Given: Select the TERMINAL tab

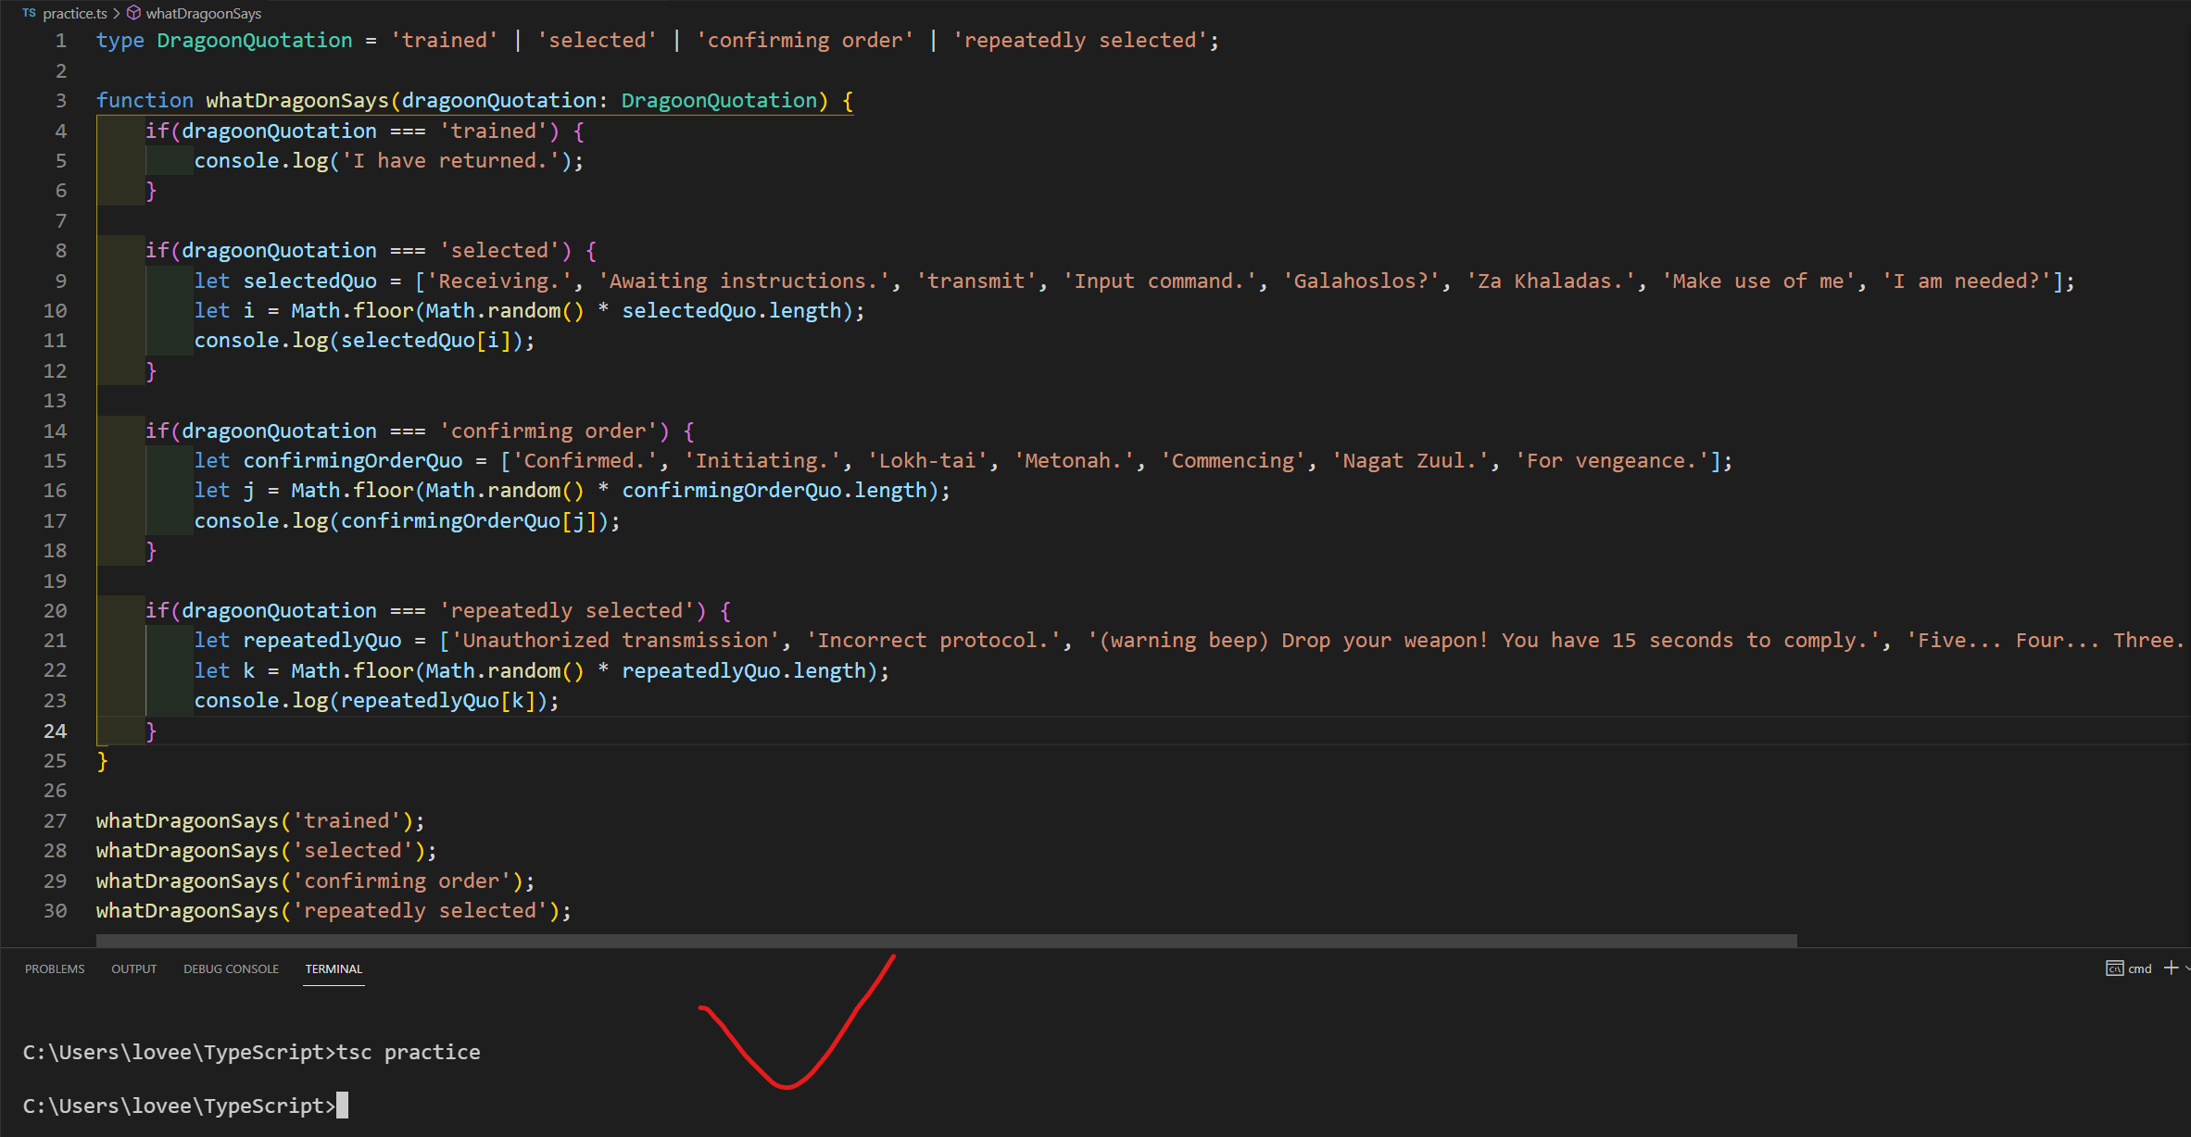Looking at the screenshot, I should pos(334,968).
